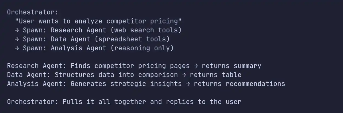Click the text "(reasoning only)"

(142, 48)
